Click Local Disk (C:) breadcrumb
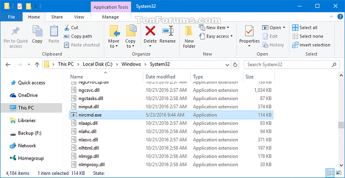This screenshot has width=345, height=178. click(98, 64)
